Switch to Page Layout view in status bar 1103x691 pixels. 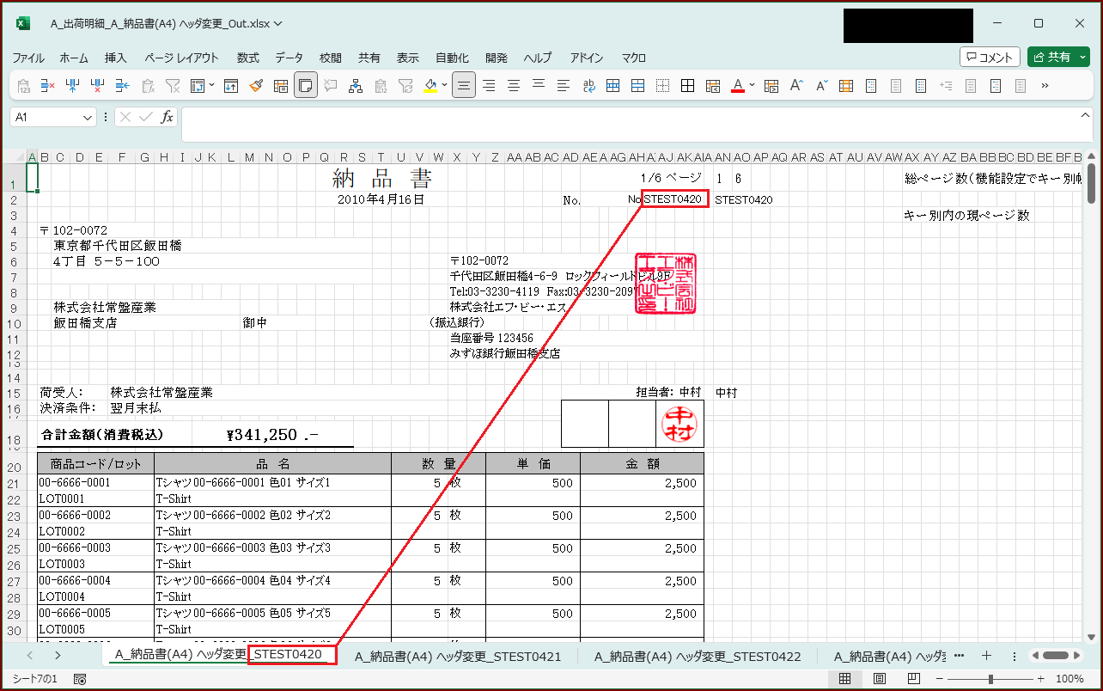879,679
